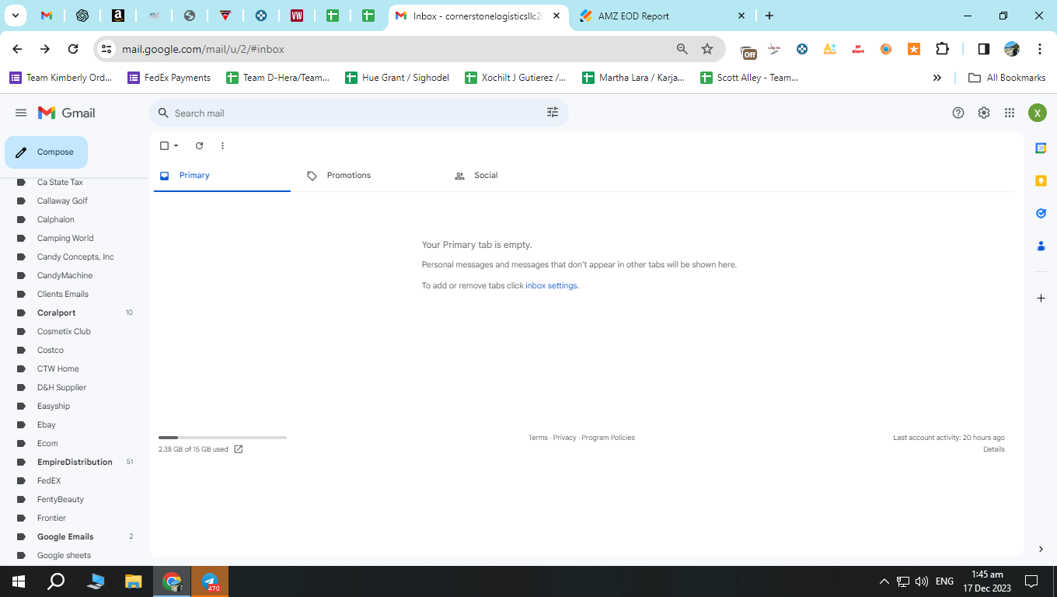Open the EmpireDistribution label
Viewport: 1057px width, 597px height.
75,462
